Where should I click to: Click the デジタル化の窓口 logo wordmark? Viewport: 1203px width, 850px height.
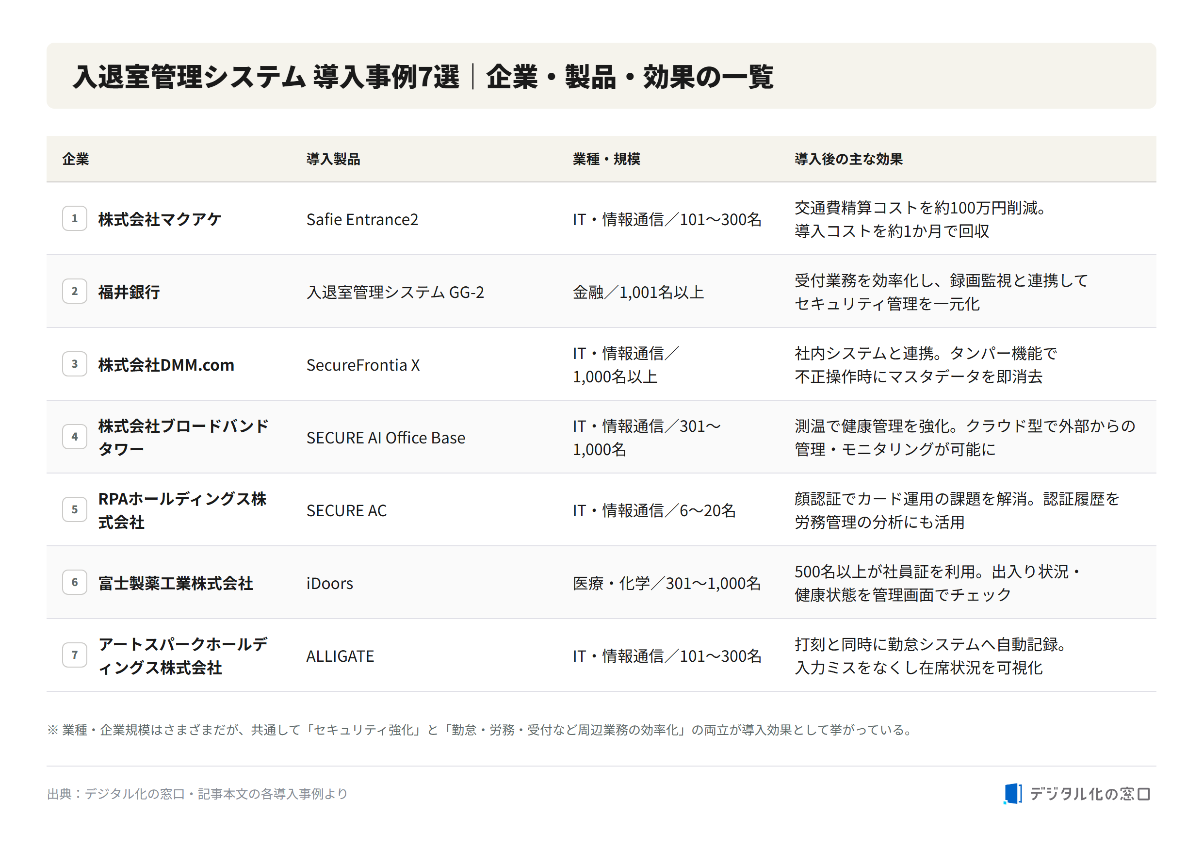[x=1090, y=794]
